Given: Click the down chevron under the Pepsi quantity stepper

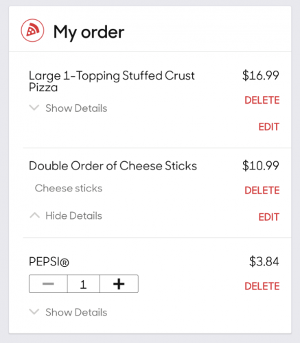Looking at the screenshot, I should (x=34, y=311).
